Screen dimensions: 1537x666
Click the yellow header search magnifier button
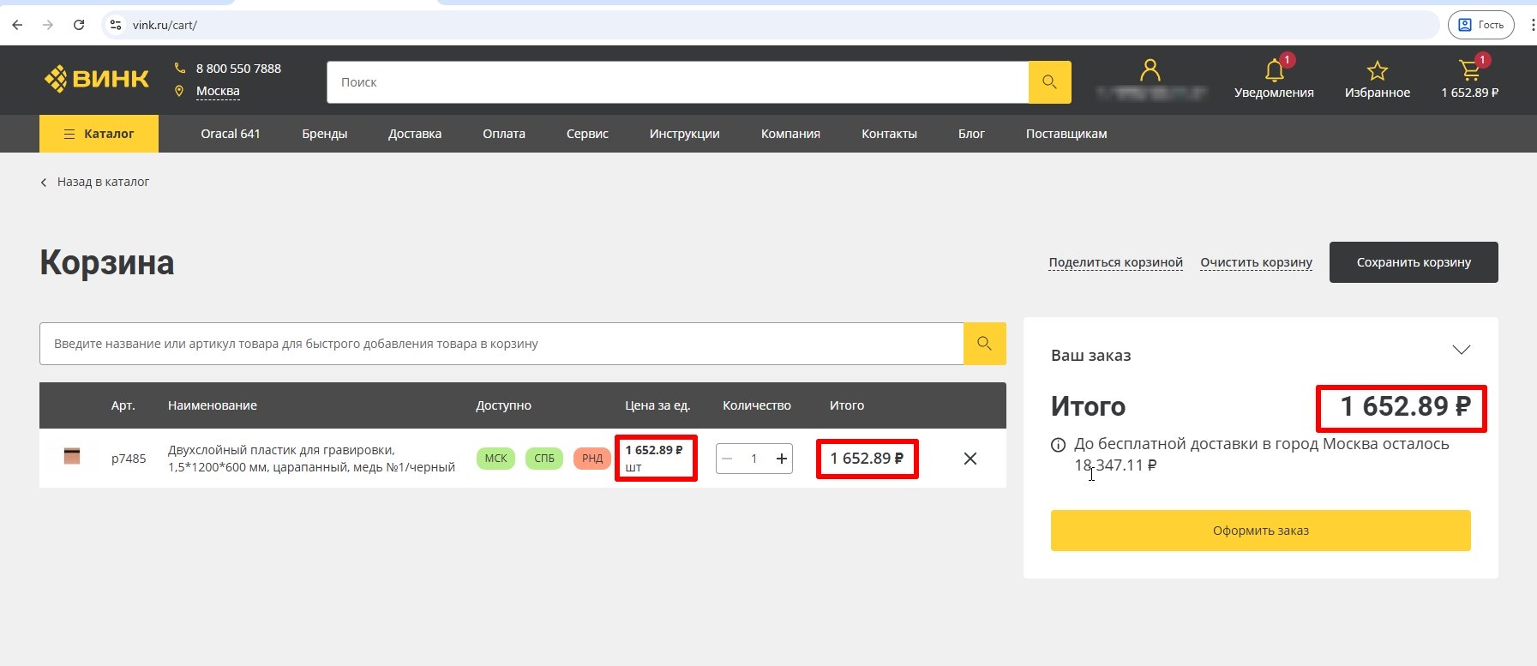click(x=1049, y=82)
